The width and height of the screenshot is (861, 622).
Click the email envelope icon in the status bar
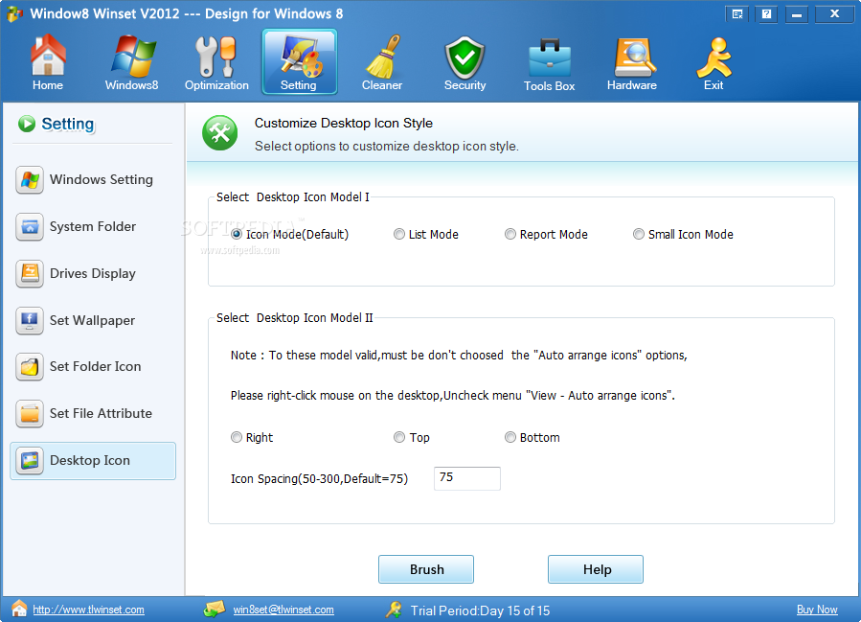(215, 609)
